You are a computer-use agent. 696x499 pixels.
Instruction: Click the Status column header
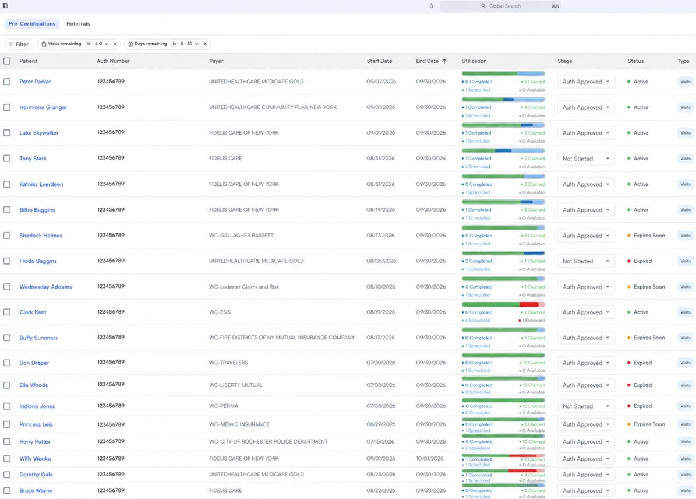(x=635, y=61)
